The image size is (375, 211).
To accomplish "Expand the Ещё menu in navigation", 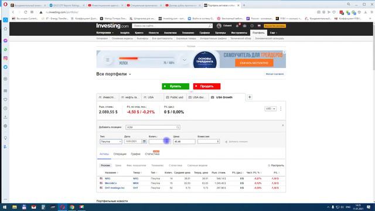I will click(274, 33).
